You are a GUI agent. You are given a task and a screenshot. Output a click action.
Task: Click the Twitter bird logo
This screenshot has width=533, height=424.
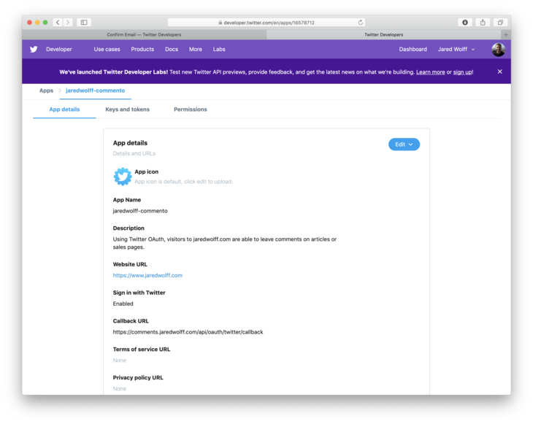coord(34,50)
